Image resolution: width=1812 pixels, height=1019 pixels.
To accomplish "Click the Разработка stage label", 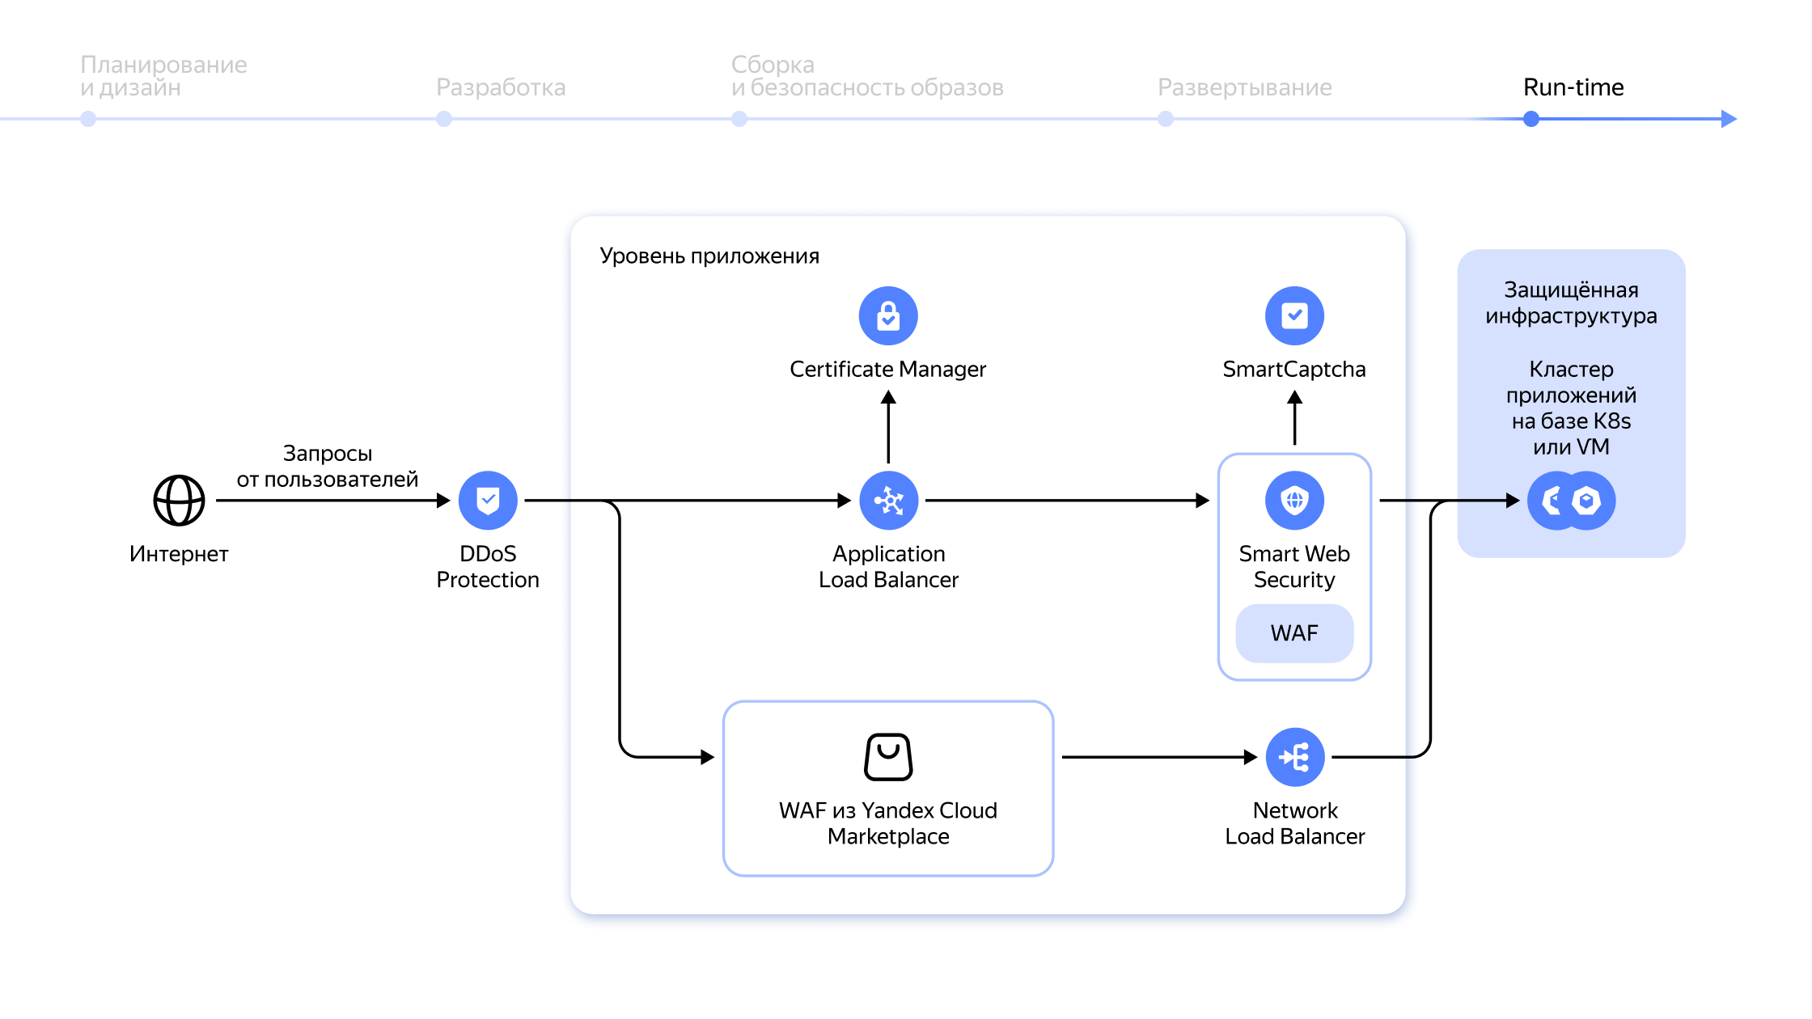I will click(x=501, y=87).
